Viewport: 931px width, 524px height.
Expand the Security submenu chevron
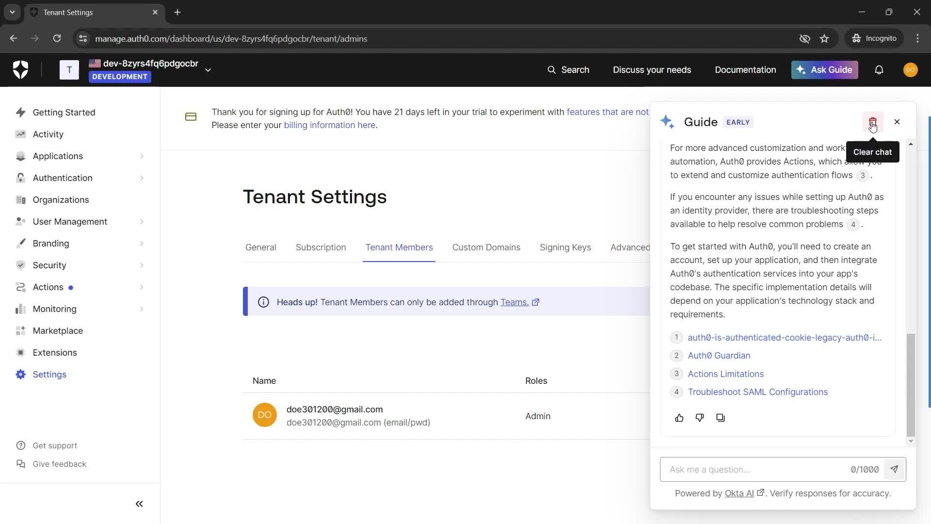[x=142, y=265]
